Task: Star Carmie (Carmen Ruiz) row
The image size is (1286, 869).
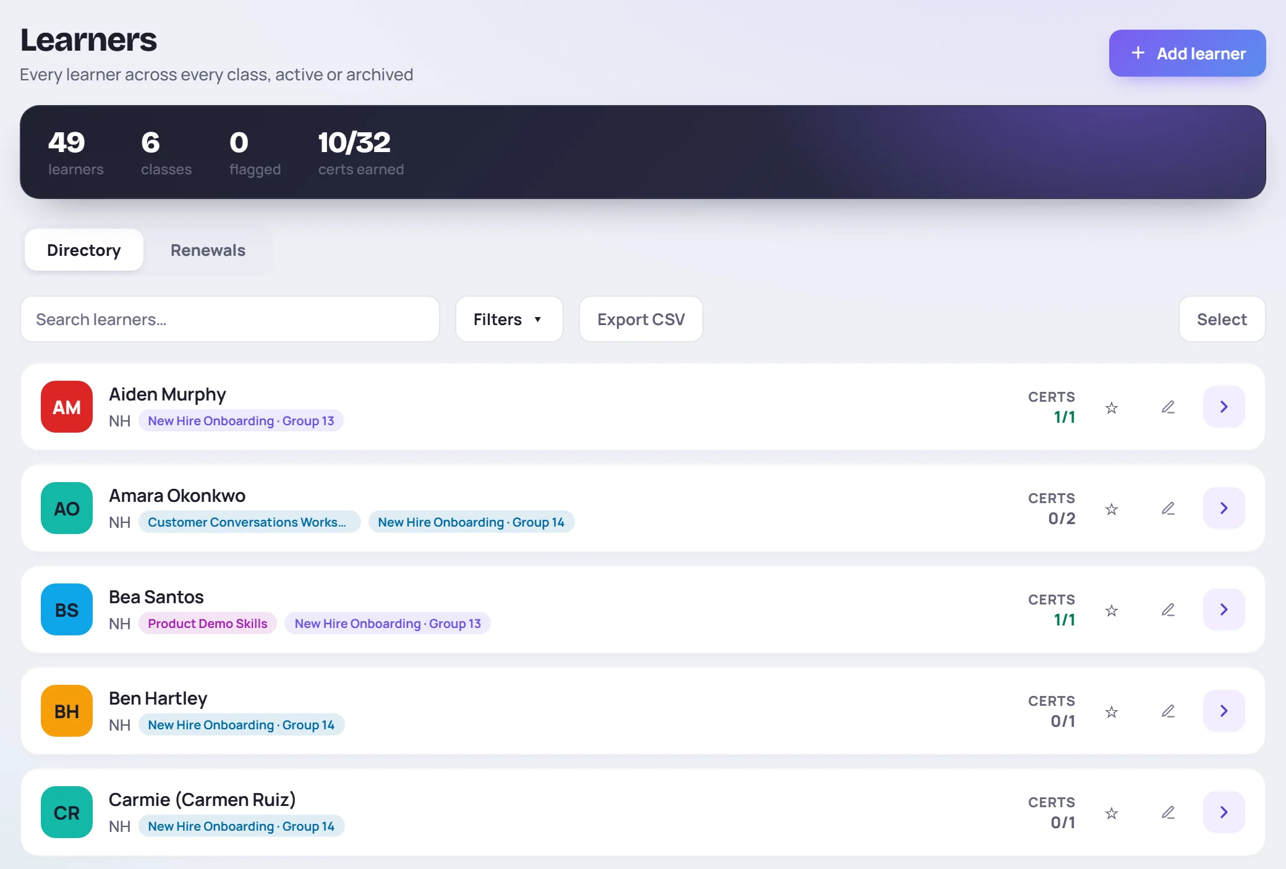Action: click(1112, 813)
